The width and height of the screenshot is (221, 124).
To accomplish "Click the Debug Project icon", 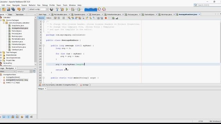I will pyautogui.click(x=73, y=9).
